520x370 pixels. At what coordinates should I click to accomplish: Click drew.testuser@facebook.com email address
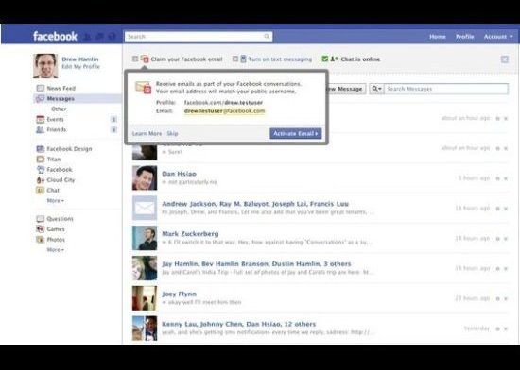pyautogui.click(x=224, y=111)
